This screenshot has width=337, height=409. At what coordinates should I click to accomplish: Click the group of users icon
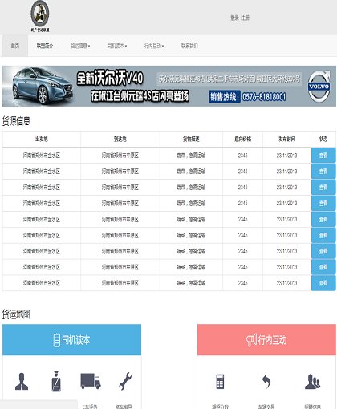313,382
